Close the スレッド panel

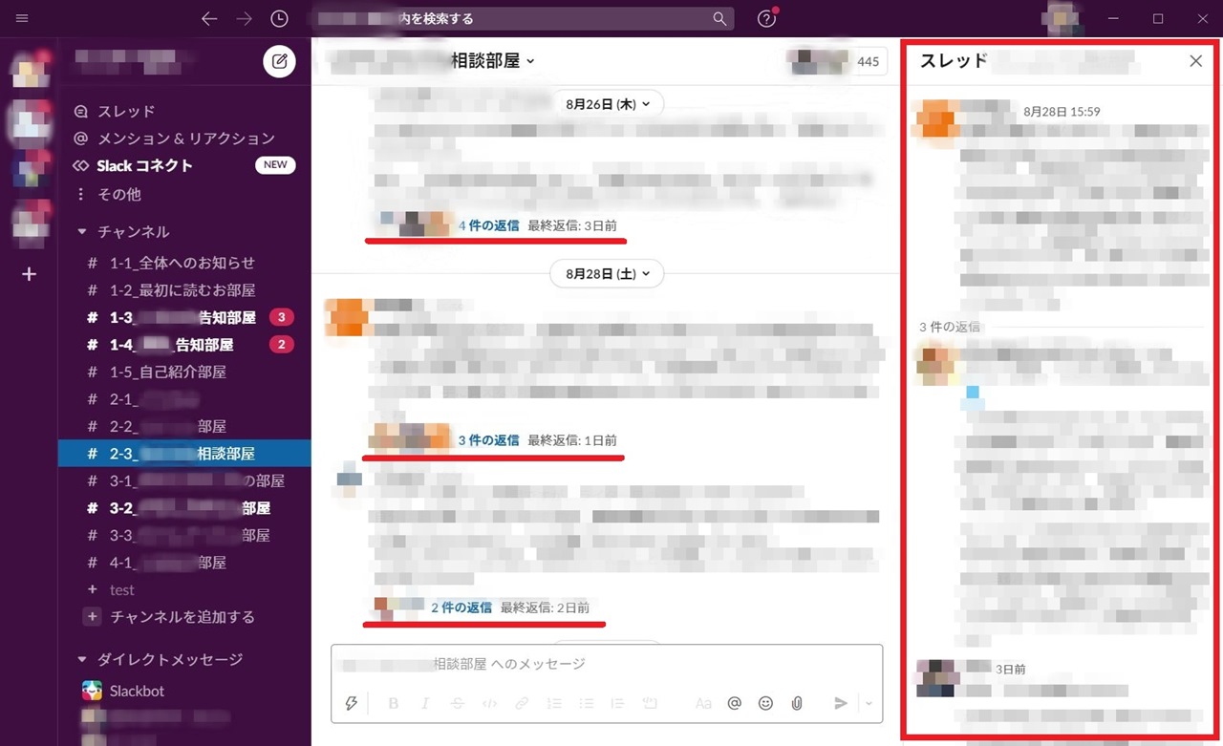click(1195, 61)
